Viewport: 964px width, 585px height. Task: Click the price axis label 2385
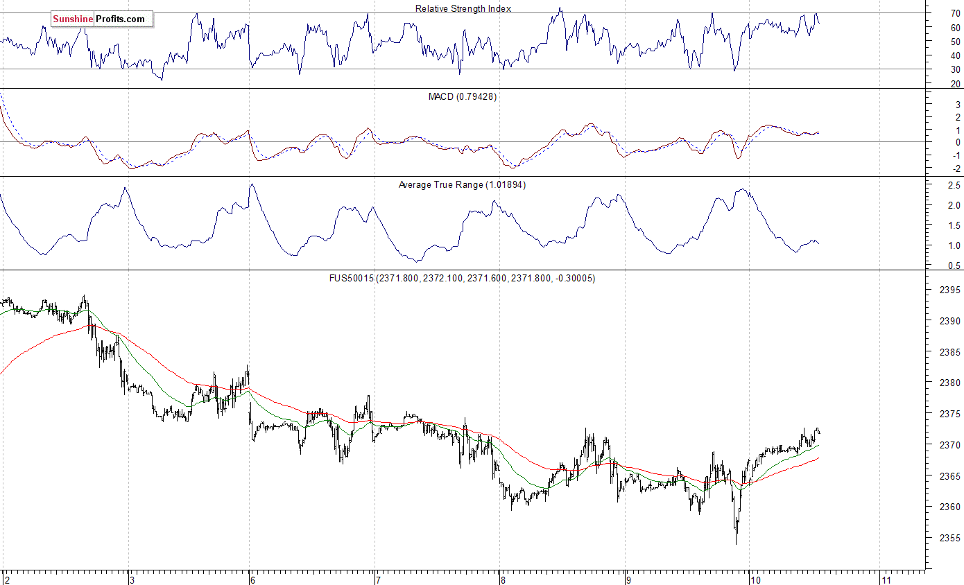952,352
